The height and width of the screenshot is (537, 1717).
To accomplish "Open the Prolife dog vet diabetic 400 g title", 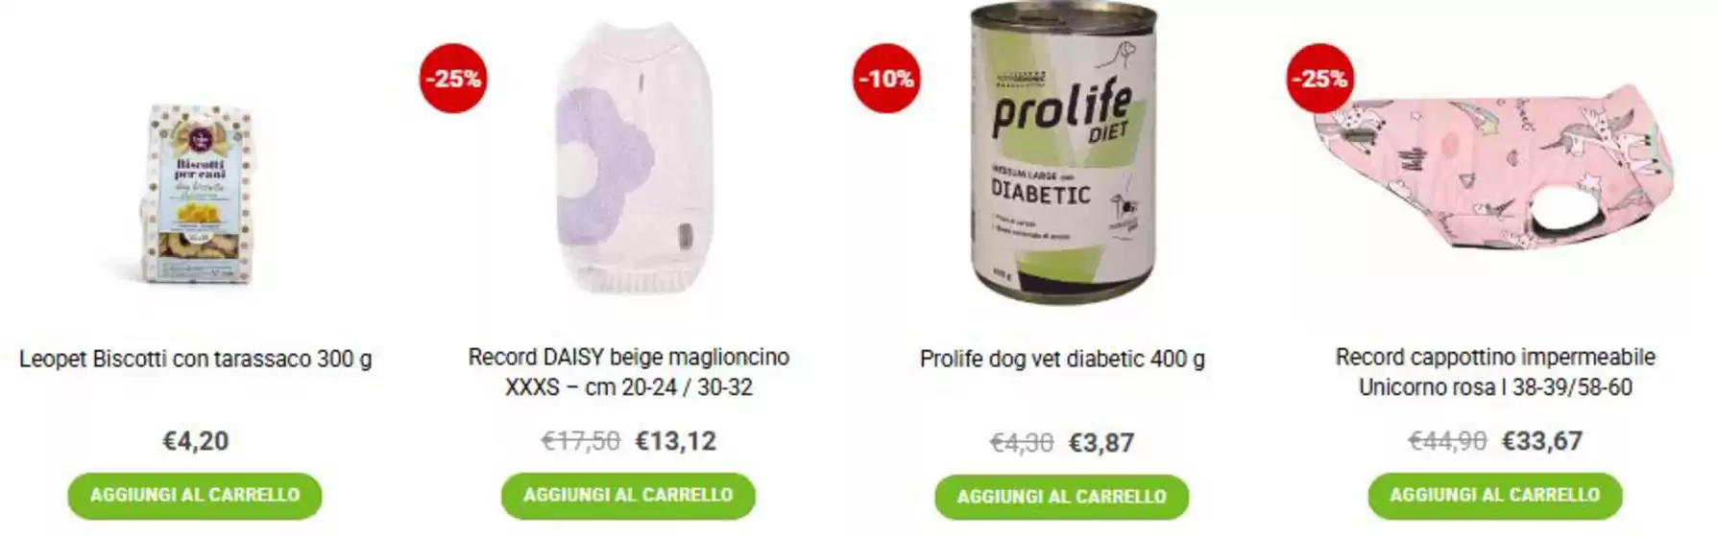I will (1062, 359).
